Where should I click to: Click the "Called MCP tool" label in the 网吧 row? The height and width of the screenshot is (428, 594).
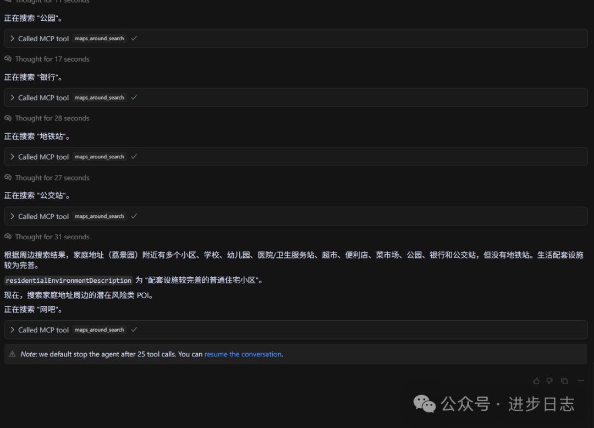[43, 330]
